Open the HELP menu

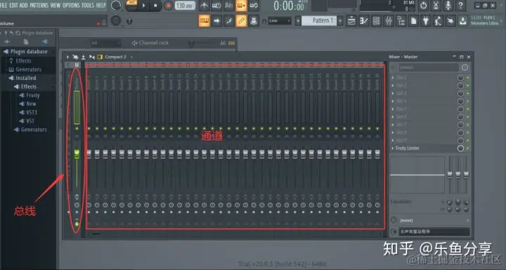(101, 5)
